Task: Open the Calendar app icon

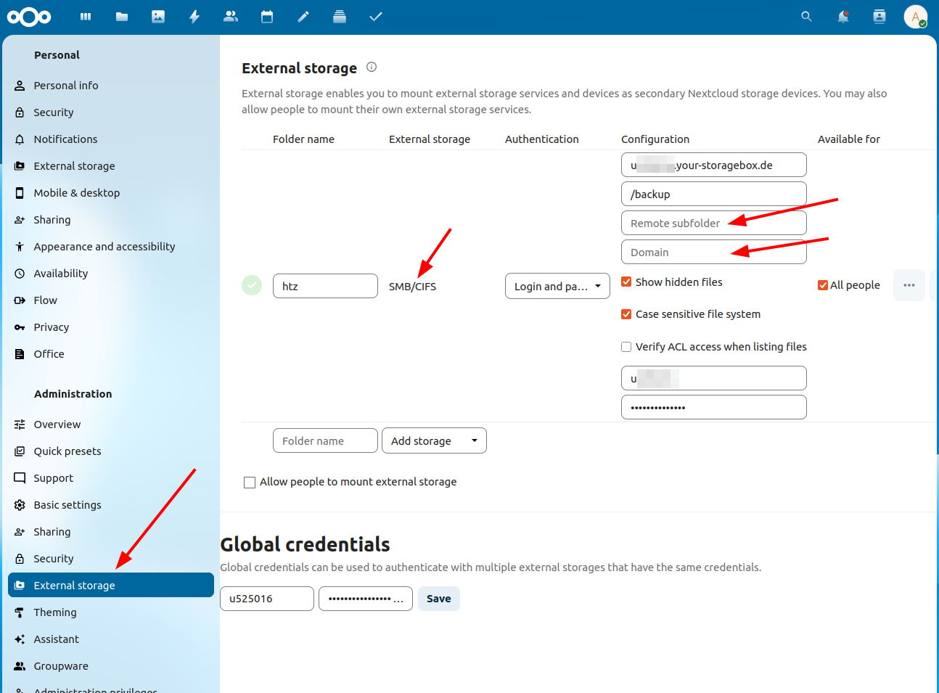Action: click(267, 17)
